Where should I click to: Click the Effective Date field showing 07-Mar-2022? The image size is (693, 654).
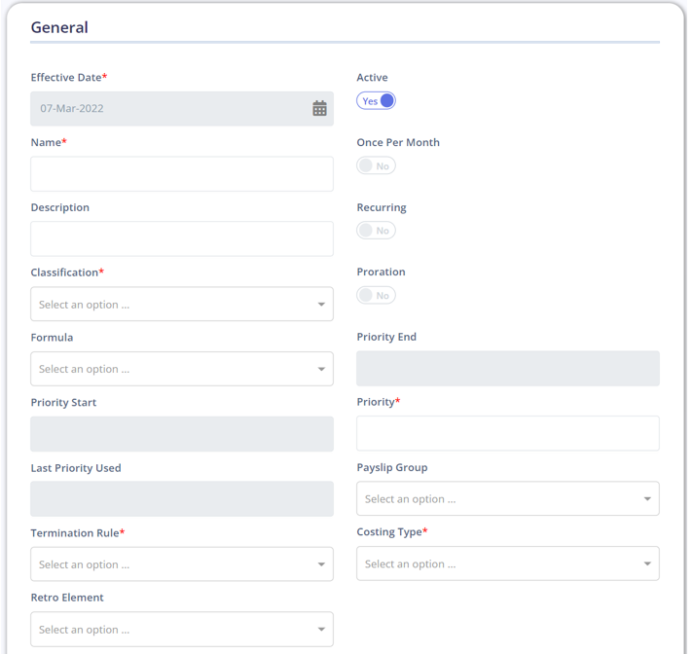tap(182, 109)
